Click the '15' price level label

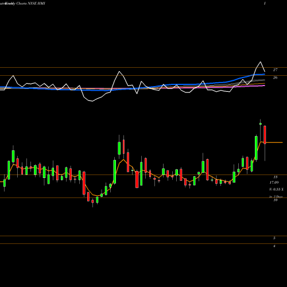[276, 177]
